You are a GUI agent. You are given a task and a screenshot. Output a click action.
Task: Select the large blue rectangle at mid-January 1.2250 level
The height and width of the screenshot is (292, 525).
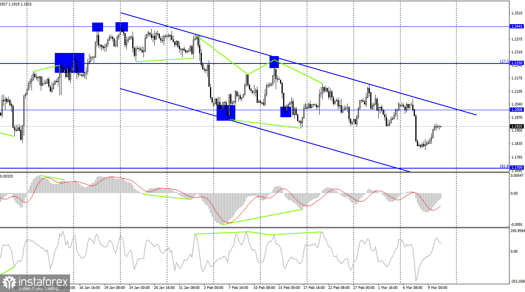tap(70, 63)
